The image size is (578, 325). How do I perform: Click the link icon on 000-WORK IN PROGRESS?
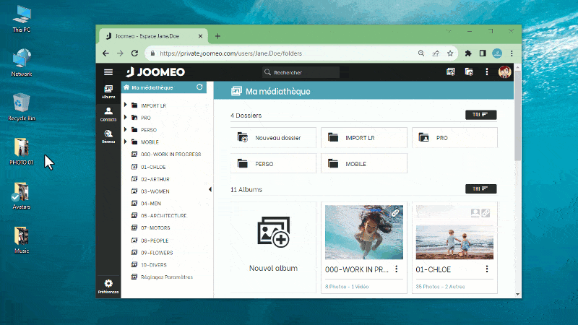click(396, 212)
